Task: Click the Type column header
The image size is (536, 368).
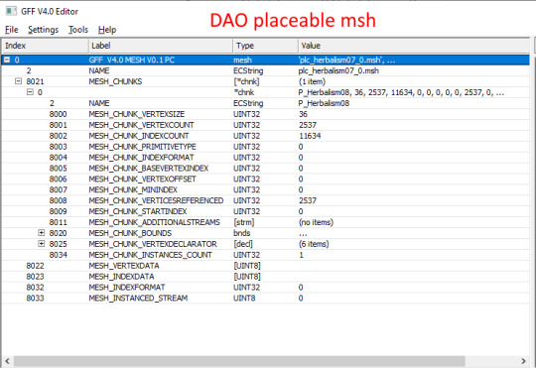Action: 266,46
